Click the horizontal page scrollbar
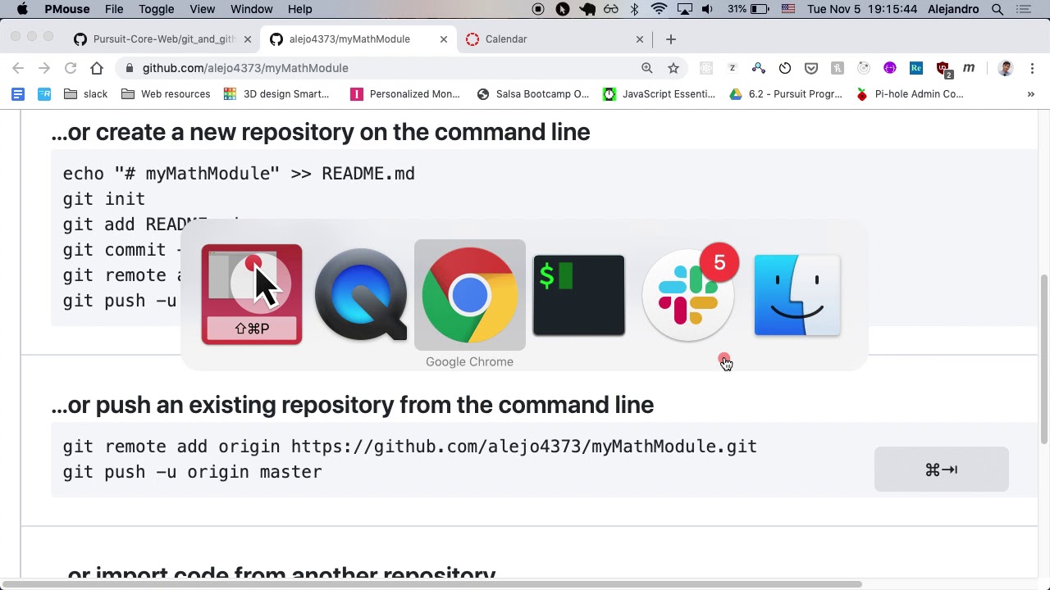This screenshot has width=1050, height=590. (432, 584)
